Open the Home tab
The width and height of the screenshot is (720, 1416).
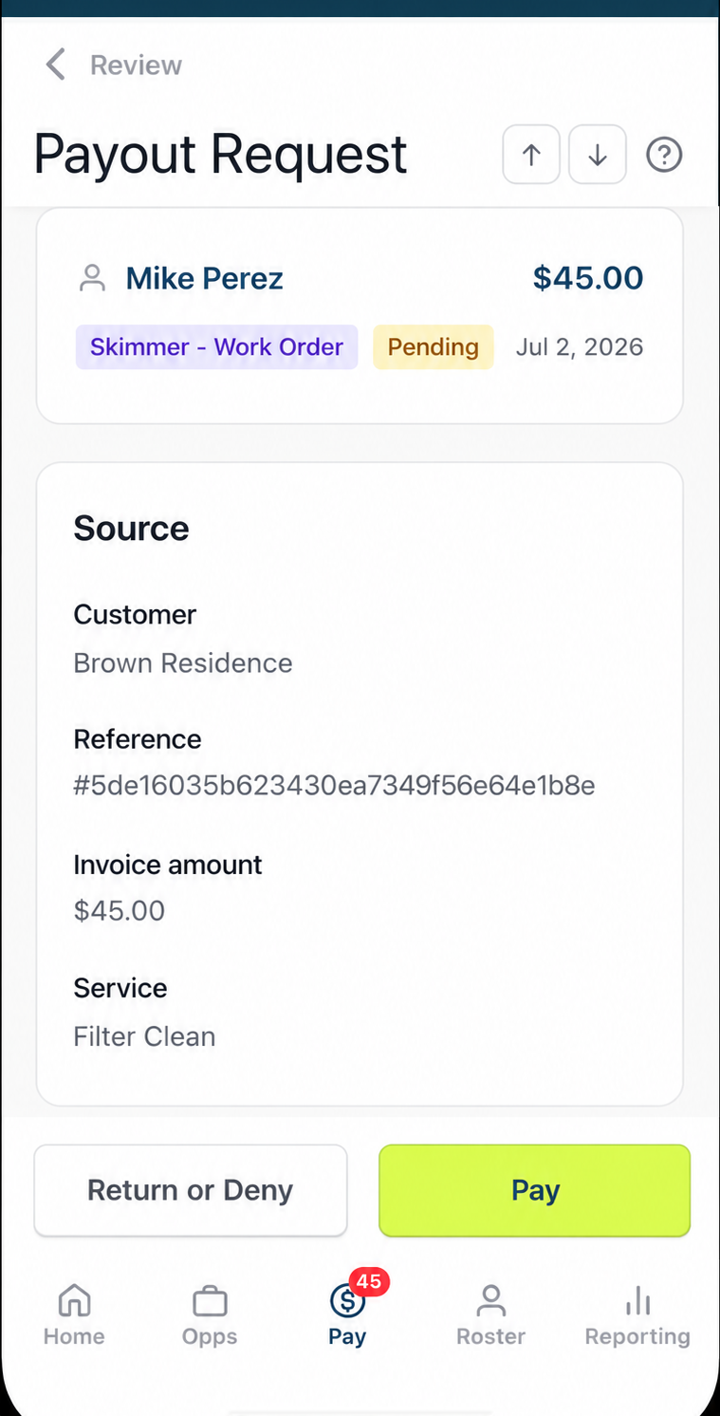[x=74, y=1315]
